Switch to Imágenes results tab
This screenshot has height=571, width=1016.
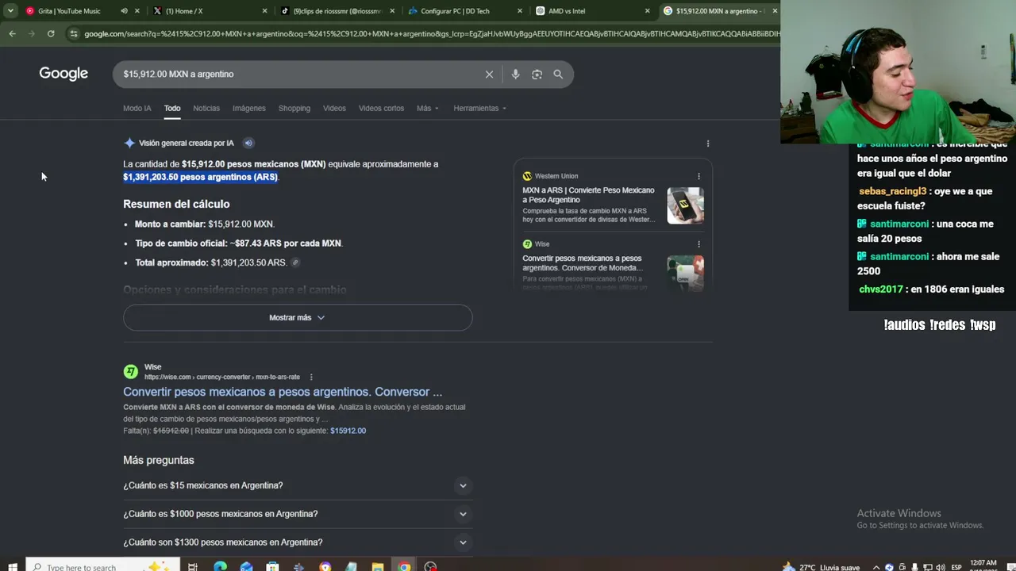(248, 109)
